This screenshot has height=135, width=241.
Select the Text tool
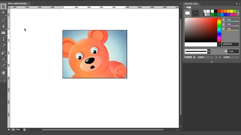point(3,39)
